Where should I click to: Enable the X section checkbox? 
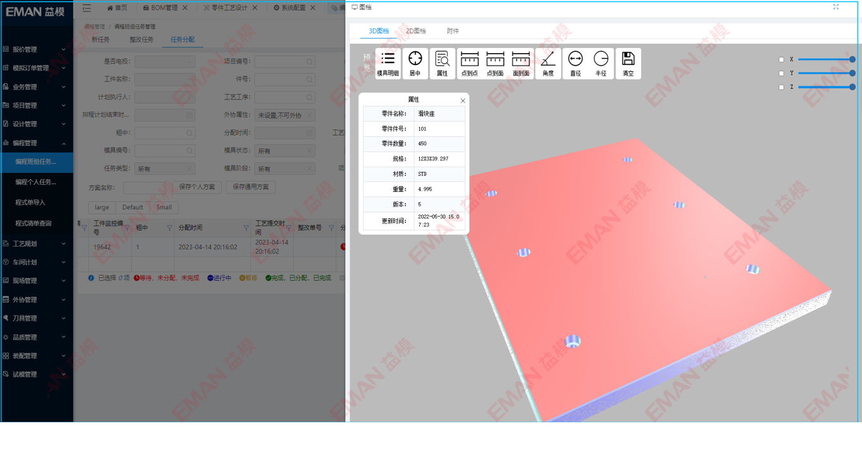[x=781, y=59]
